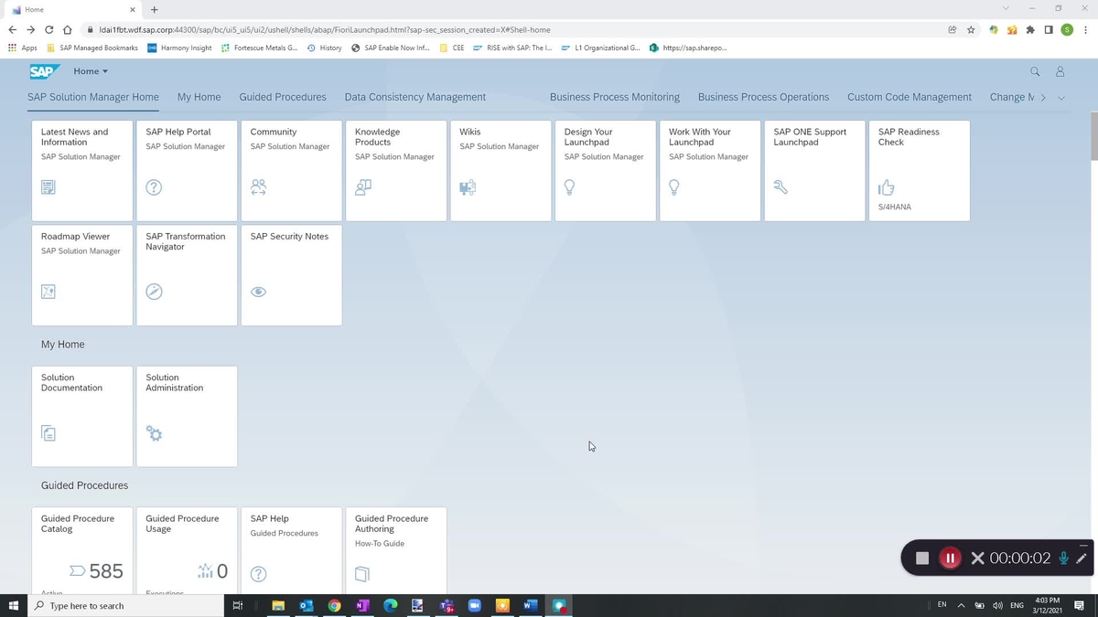The height and width of the screenshot is (617, 1098).
Task: Open the Roadmap Viewer tile
Action: pos(82,275)
